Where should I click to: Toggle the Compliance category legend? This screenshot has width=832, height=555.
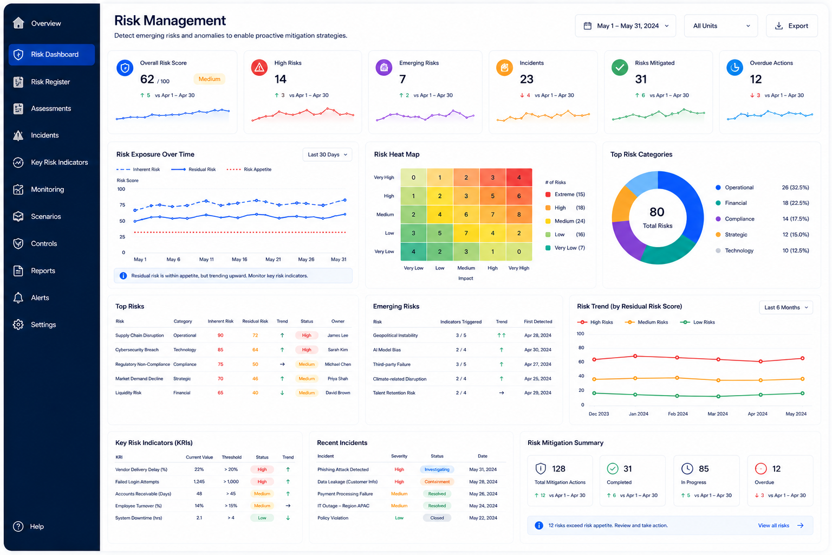[x=735, y=219]
